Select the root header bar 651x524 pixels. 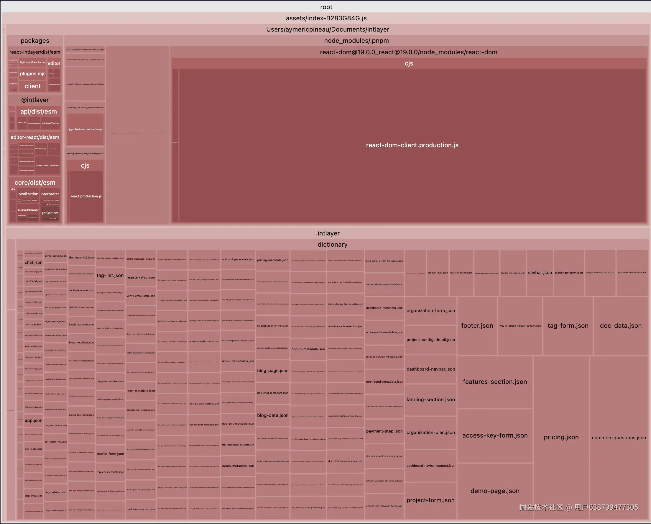pyautogui.click(x=325, y=7)
